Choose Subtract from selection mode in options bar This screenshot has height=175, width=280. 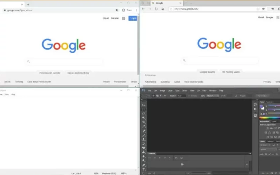click(161, 96)
